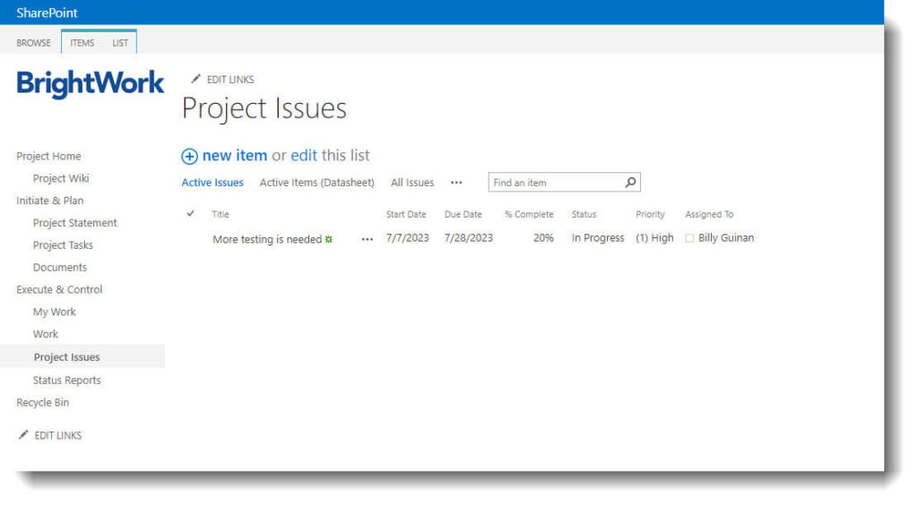Switch to the ITEMS ribbon tab
The height and width of the screenshot is (505, 918).
[82, 43]
